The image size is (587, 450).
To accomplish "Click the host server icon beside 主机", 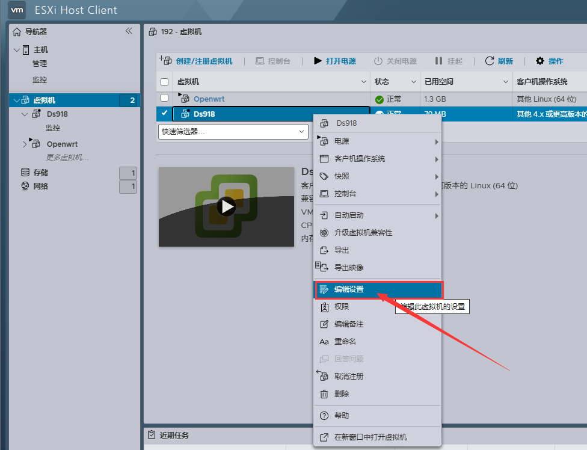I will click(26, 50).
